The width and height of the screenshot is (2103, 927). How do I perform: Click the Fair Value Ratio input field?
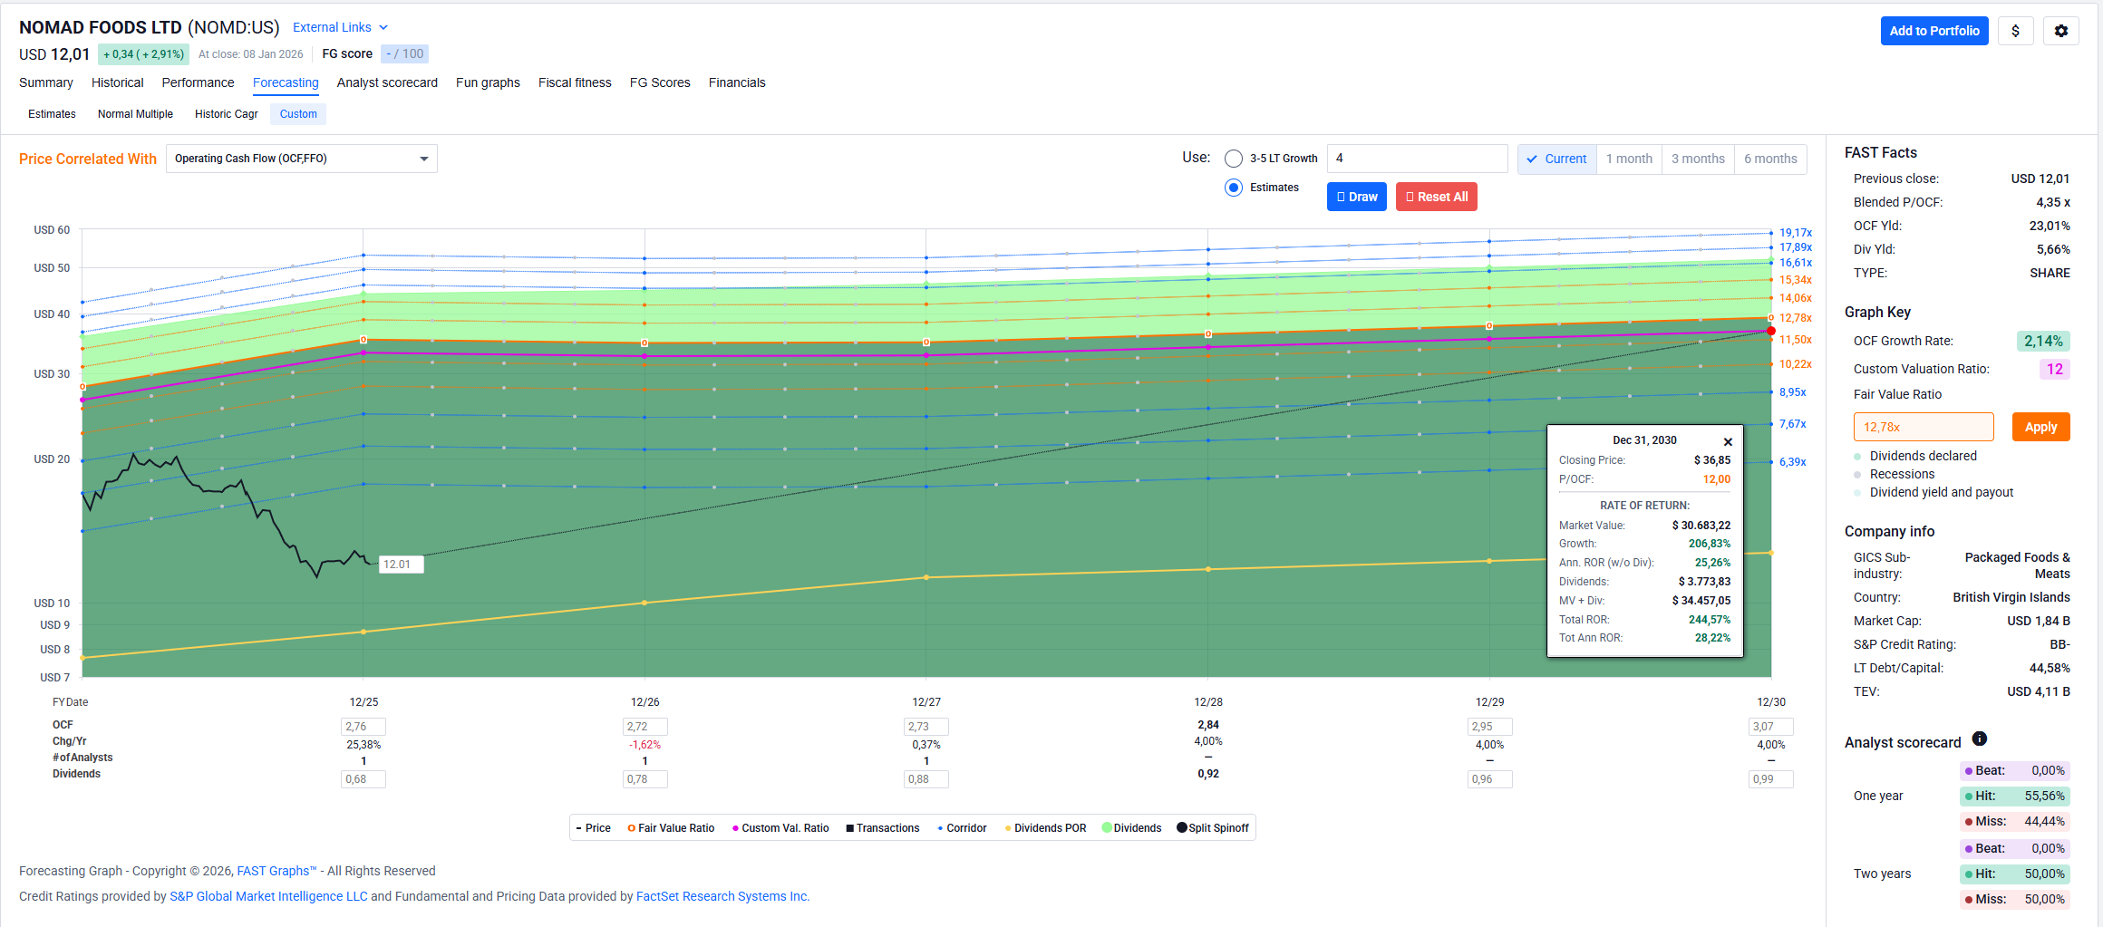(1923, 427)
